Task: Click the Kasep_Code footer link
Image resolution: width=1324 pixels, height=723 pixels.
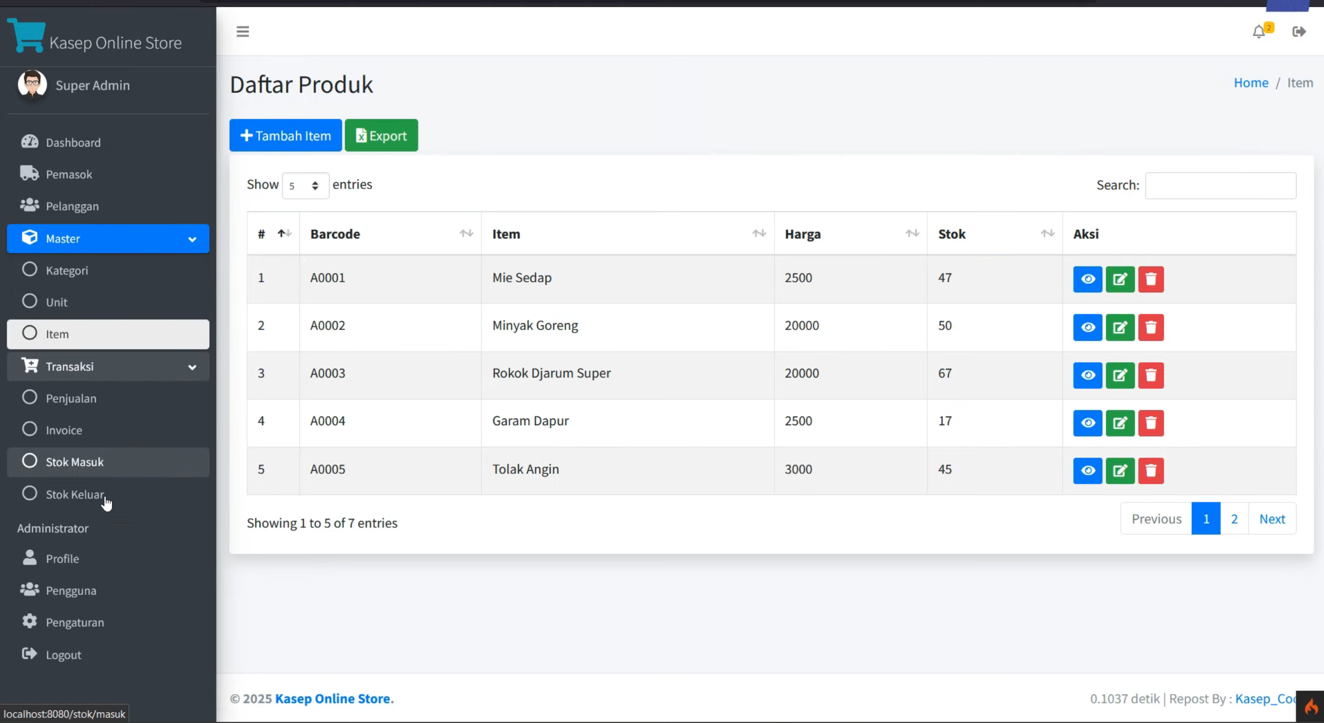Action: point(1265,699)
